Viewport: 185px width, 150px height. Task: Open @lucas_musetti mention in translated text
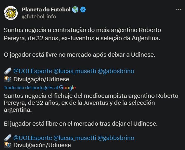(x=75, y=138)
